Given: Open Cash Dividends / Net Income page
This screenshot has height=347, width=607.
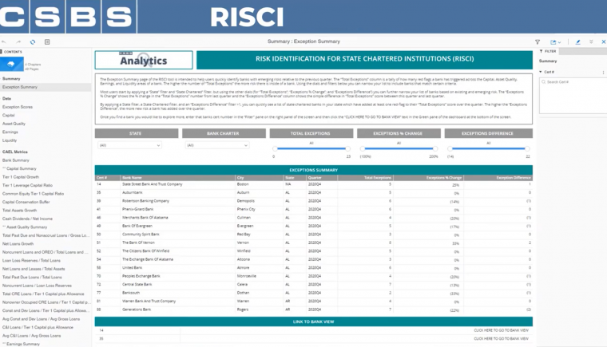Looking at the screenshot, I should [27, 219].
